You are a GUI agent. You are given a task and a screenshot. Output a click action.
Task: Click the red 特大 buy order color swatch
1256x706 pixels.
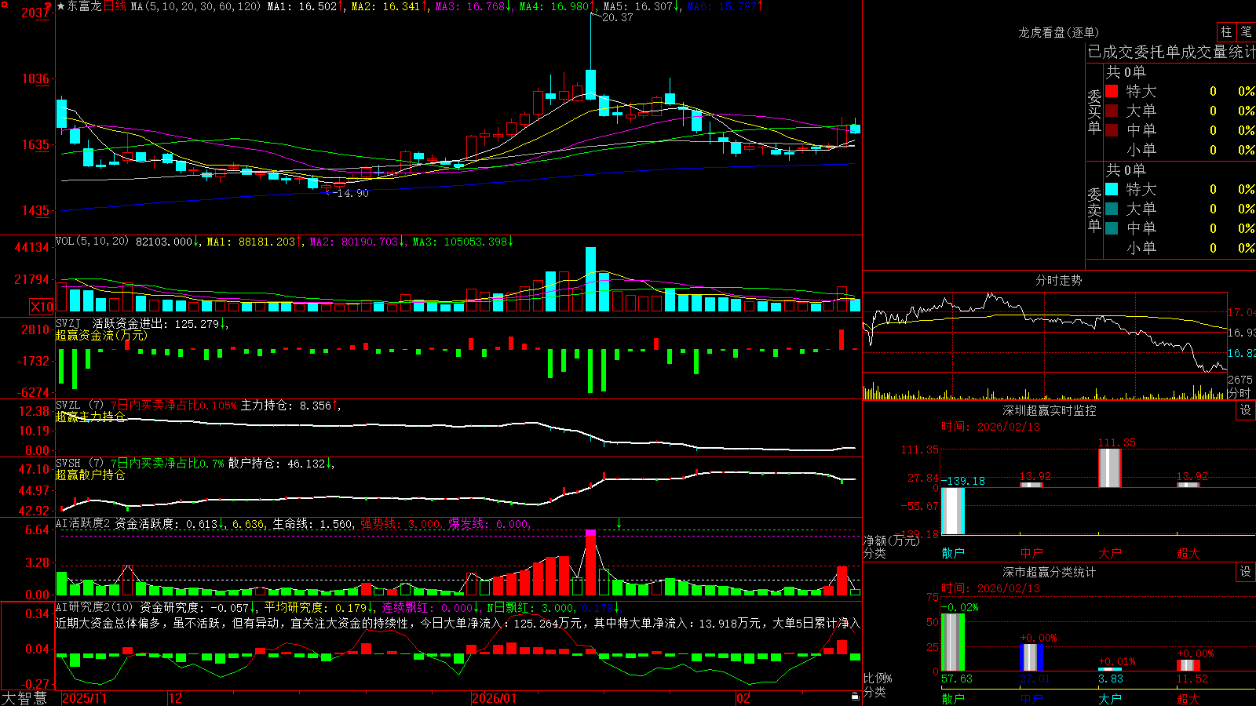click(1112, 91)
